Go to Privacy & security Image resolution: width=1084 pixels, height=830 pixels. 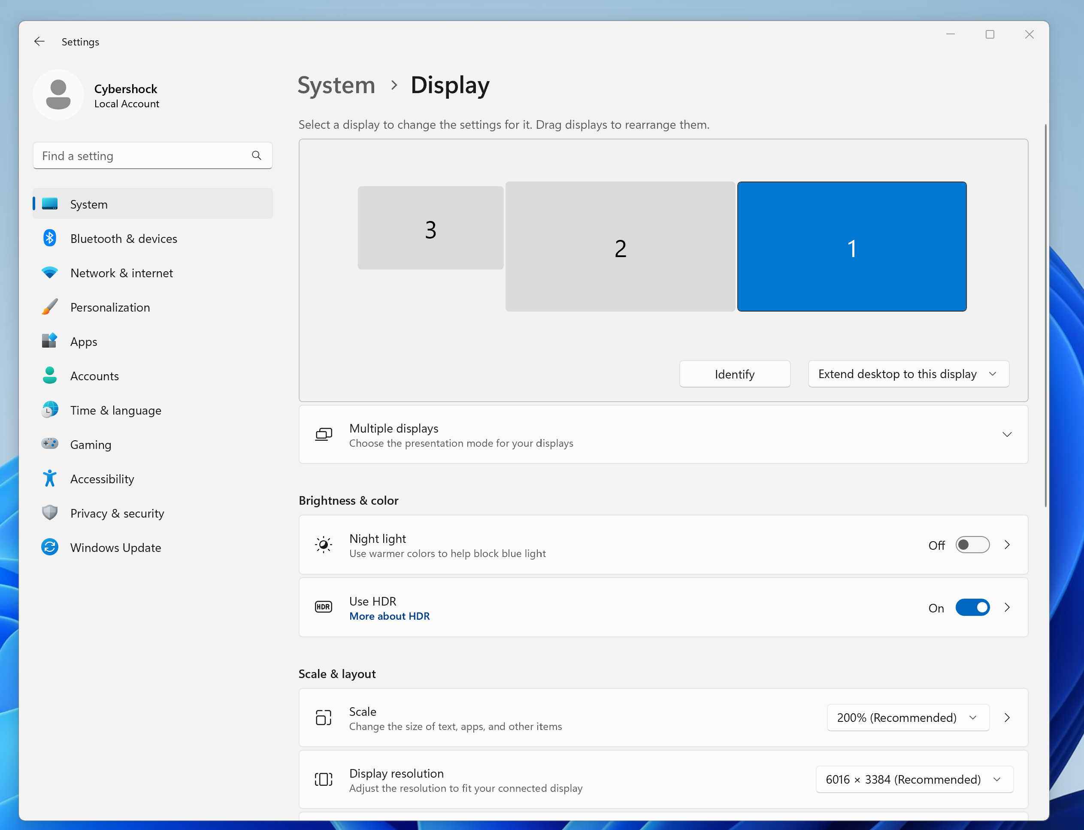coord(153,513)
